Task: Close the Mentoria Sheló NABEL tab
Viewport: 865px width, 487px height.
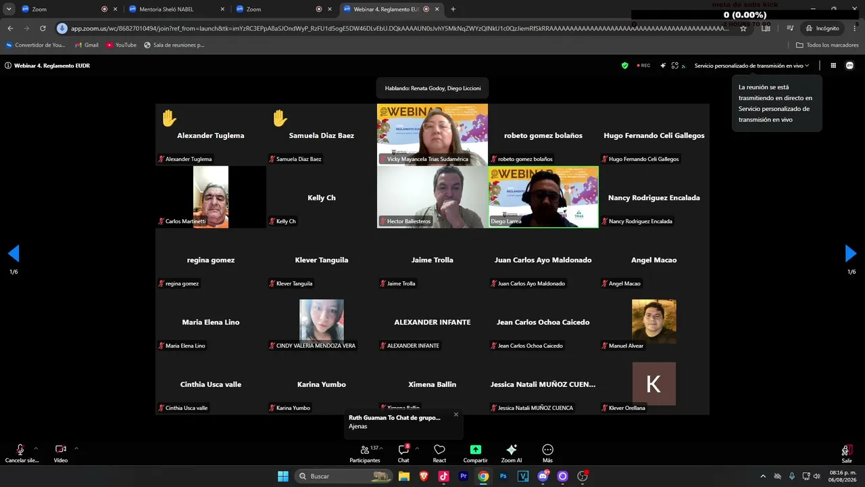Action: click(222, 9)
